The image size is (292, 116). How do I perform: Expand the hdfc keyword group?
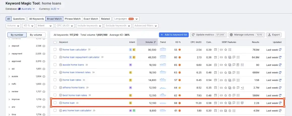(9, 84)
